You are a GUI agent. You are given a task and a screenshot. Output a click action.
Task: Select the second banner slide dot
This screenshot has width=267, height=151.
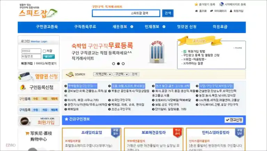(x=118, y=64)
